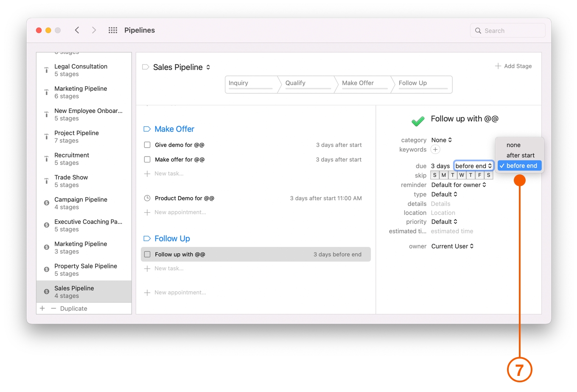
Task: Check the Give demo for @@ task checkbox
Action: 147,145
